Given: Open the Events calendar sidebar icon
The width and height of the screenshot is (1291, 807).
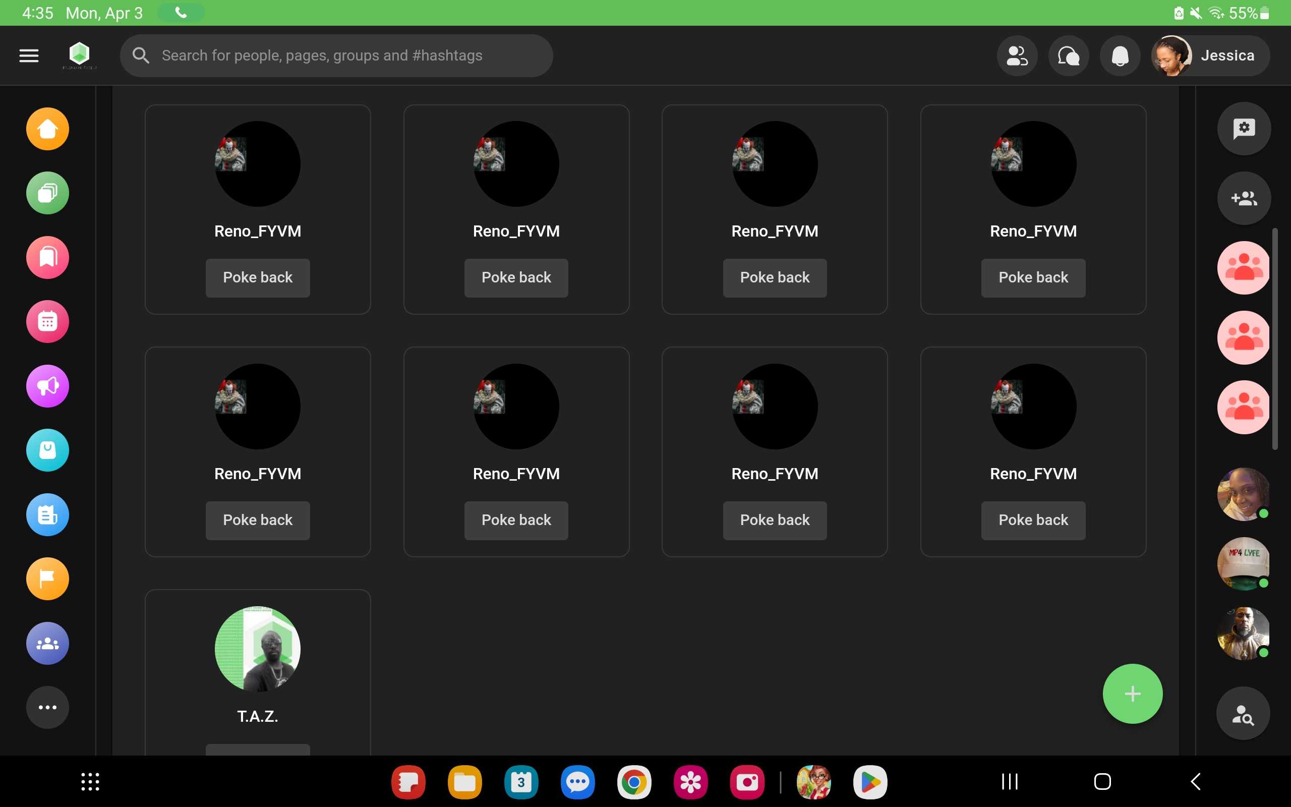Looking at the screenshot, I should pos(47,321).
